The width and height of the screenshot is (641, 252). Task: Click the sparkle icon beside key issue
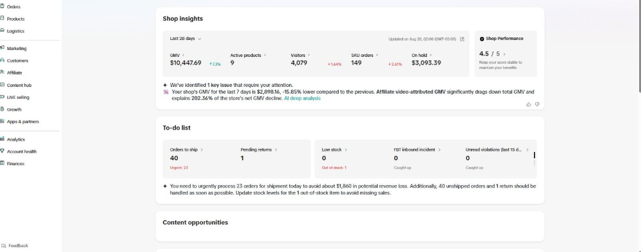(x=165, y=85)
